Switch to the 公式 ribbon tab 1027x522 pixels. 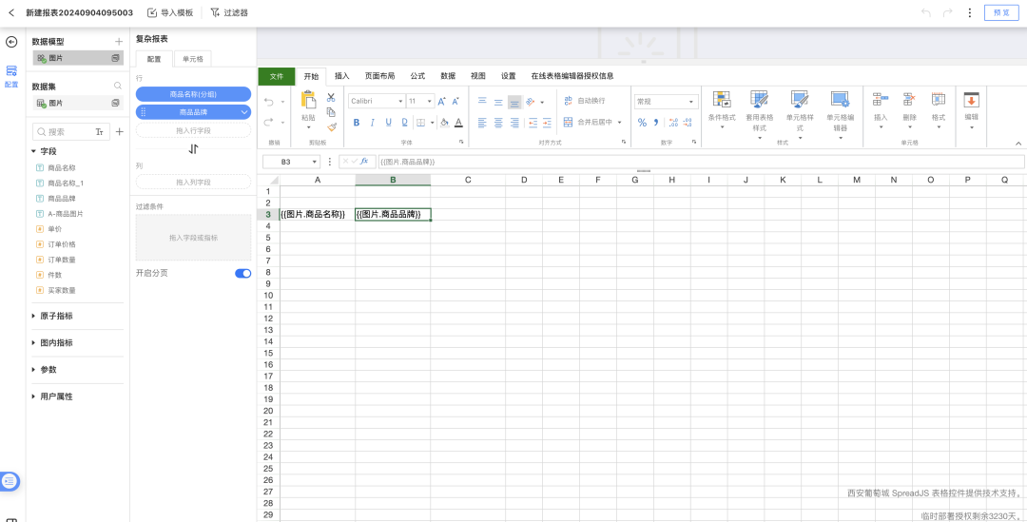[x=417, y=76]
